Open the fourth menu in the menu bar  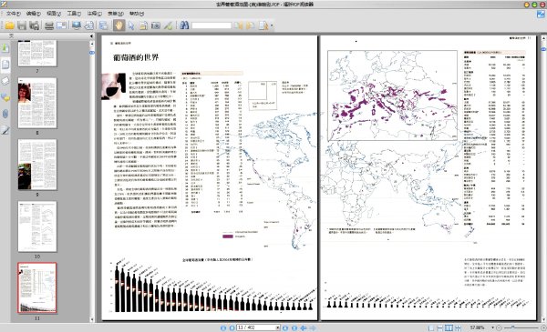pos(74,14)
